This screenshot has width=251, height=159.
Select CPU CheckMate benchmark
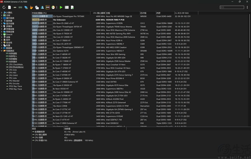pyautogui.click(x=16, y=64)
